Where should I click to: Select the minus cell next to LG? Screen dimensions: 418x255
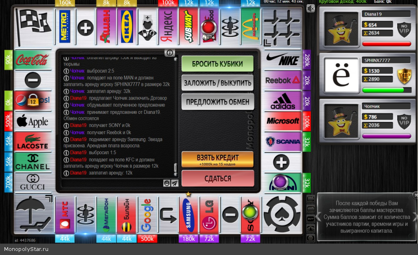230,215
